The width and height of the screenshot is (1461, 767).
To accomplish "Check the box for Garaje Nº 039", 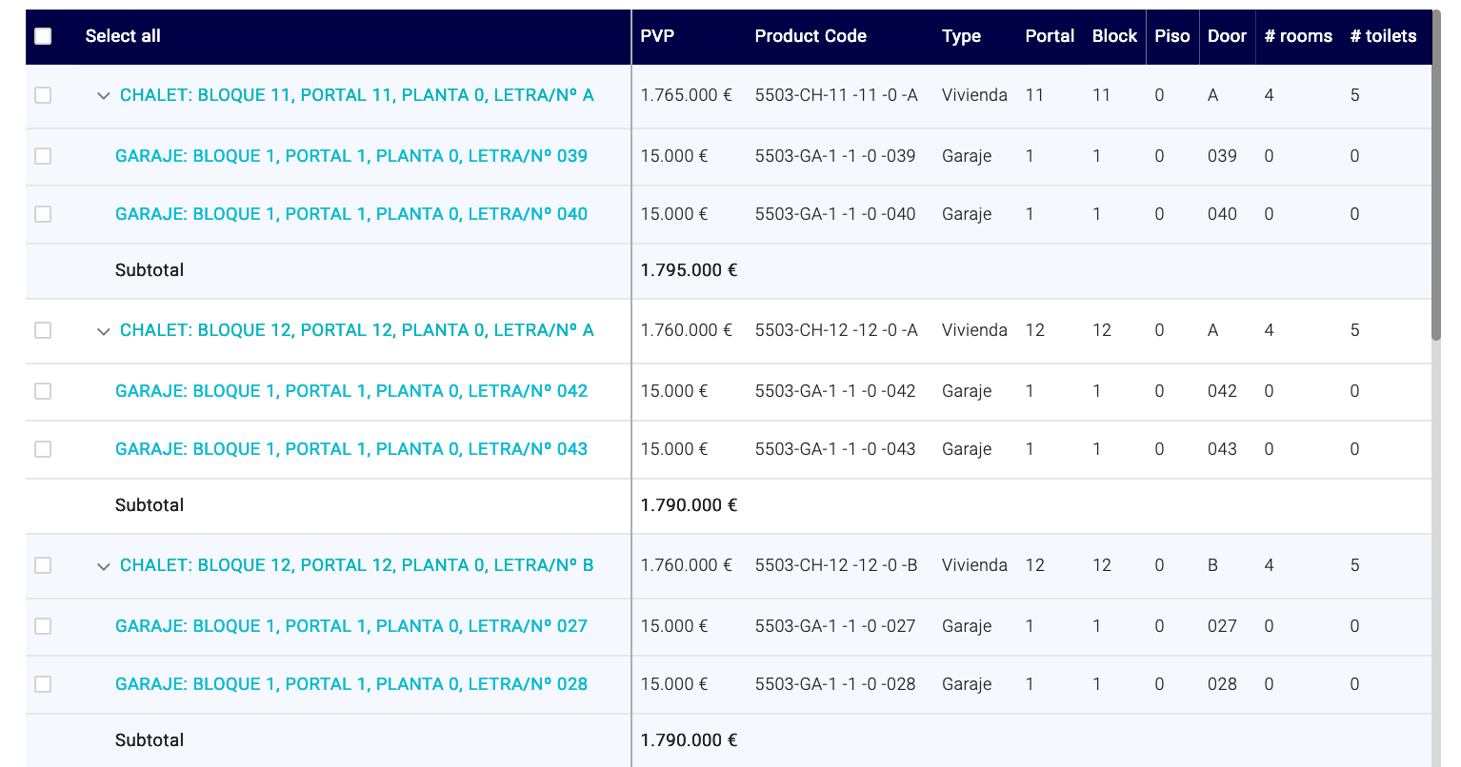I will (x=43, y=156).
